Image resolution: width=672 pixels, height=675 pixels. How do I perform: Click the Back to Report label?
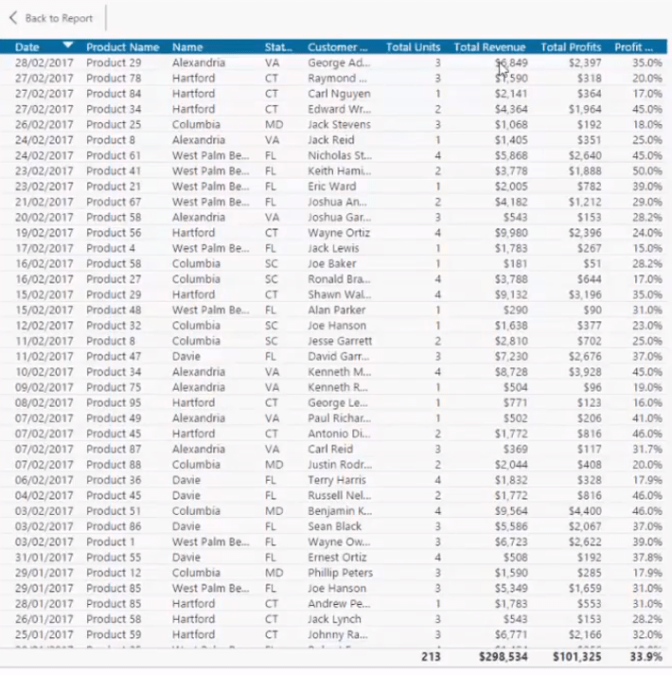[59, 18]
